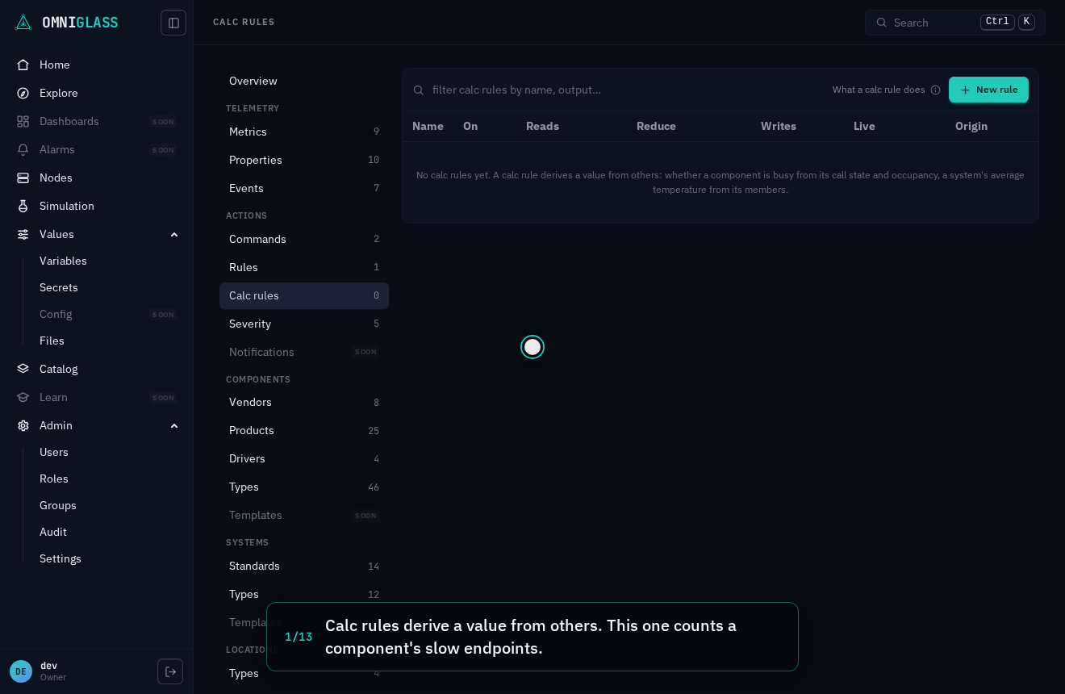Open the Overview section
This screenshot has height=694, width=1065.
point(304,81)
